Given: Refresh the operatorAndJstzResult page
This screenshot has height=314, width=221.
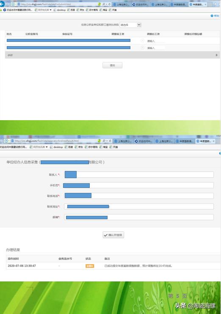Looking at the screenshot, I should pos(110,141).
